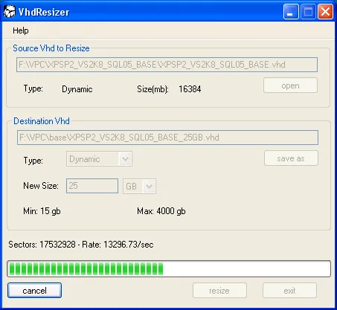Viewport: 337px width, 310px height.
Task: Click the source Size(mb) value 16384
Action: (190, 89)
